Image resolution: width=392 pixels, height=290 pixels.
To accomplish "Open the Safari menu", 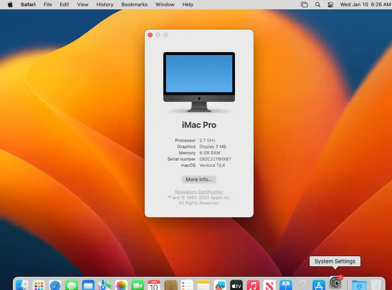I will point(28,5).
